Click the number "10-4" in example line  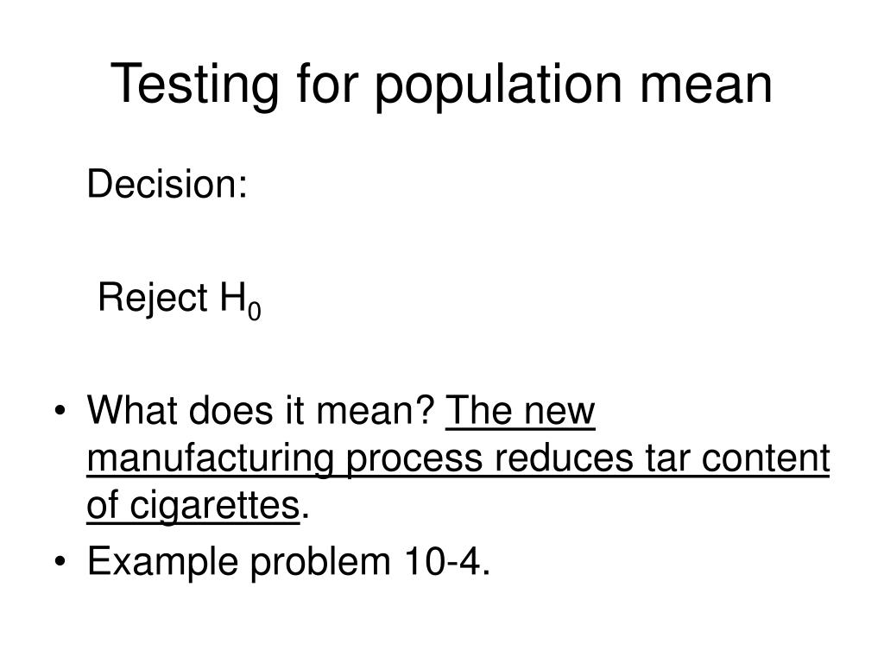443,561
